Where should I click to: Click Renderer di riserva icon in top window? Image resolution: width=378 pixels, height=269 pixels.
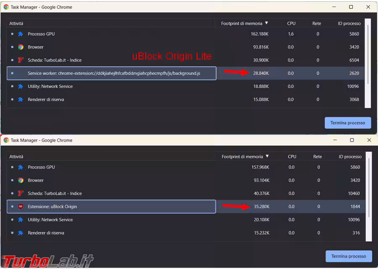pos(21,99)
